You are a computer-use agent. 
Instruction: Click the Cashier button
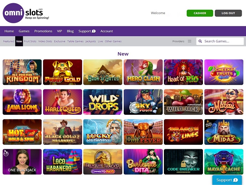pyautogui.click(x=200, y=13)
